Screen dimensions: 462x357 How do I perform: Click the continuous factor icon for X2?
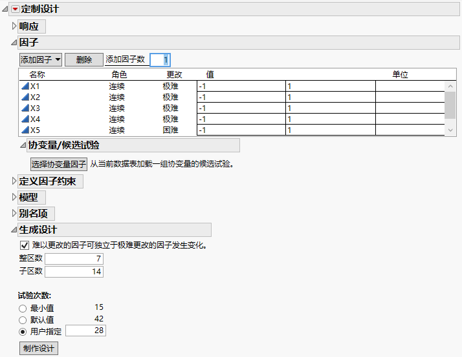click(25, 97)
